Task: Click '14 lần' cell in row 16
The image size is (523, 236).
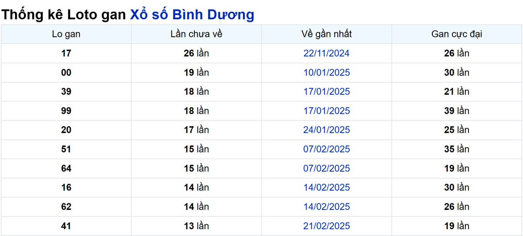Action: coord(197,187)
